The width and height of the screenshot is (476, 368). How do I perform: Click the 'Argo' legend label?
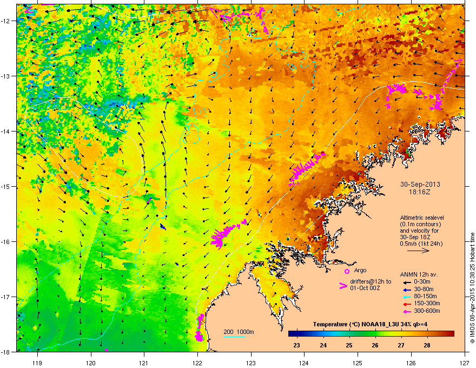[360, 270]
